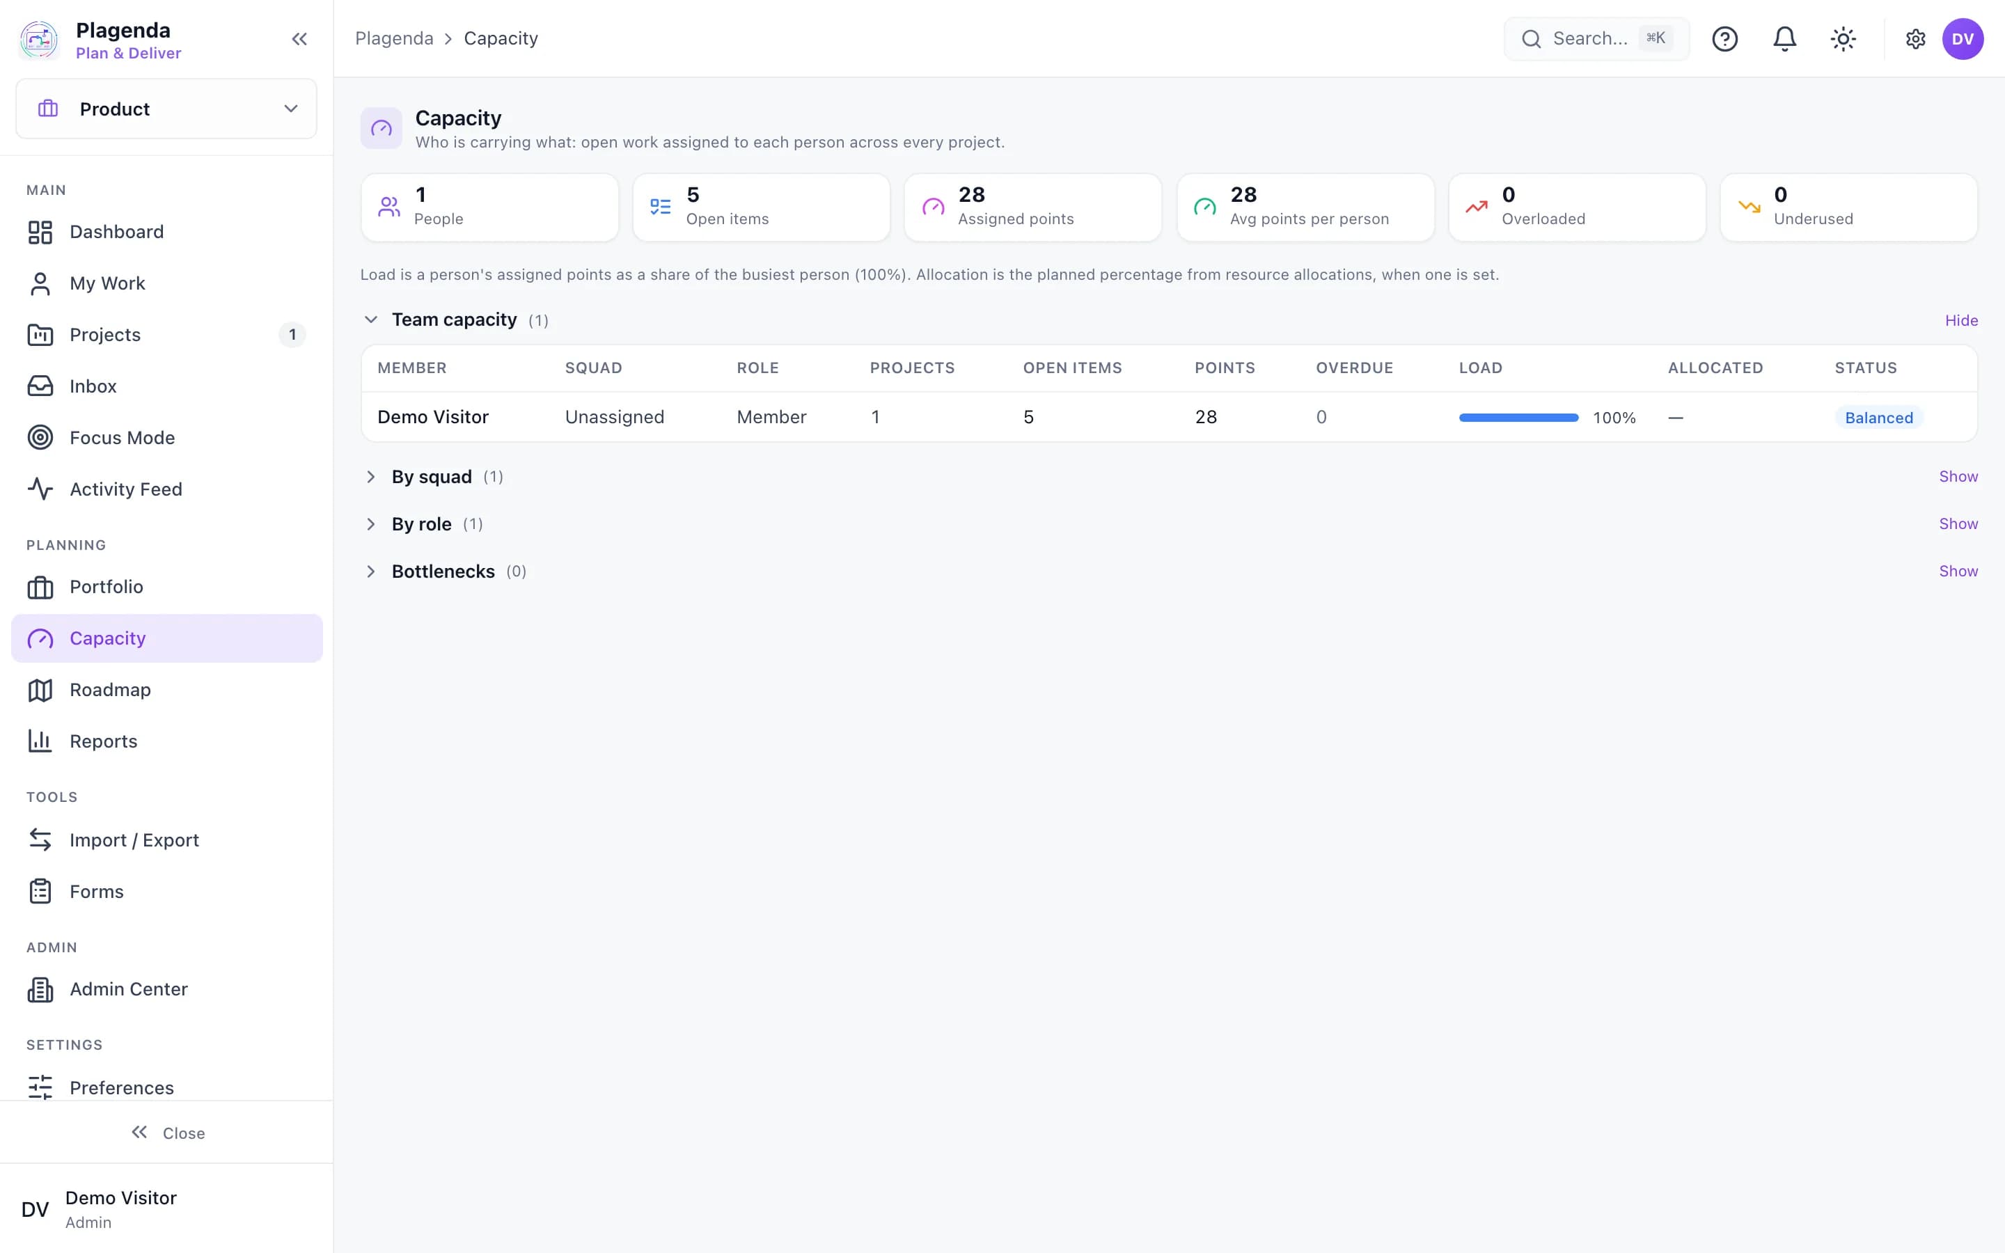Screen dimensions: 2005x1253
Task: Collapse sidebar using double-chevron icon at top
Action: point(299,39)
